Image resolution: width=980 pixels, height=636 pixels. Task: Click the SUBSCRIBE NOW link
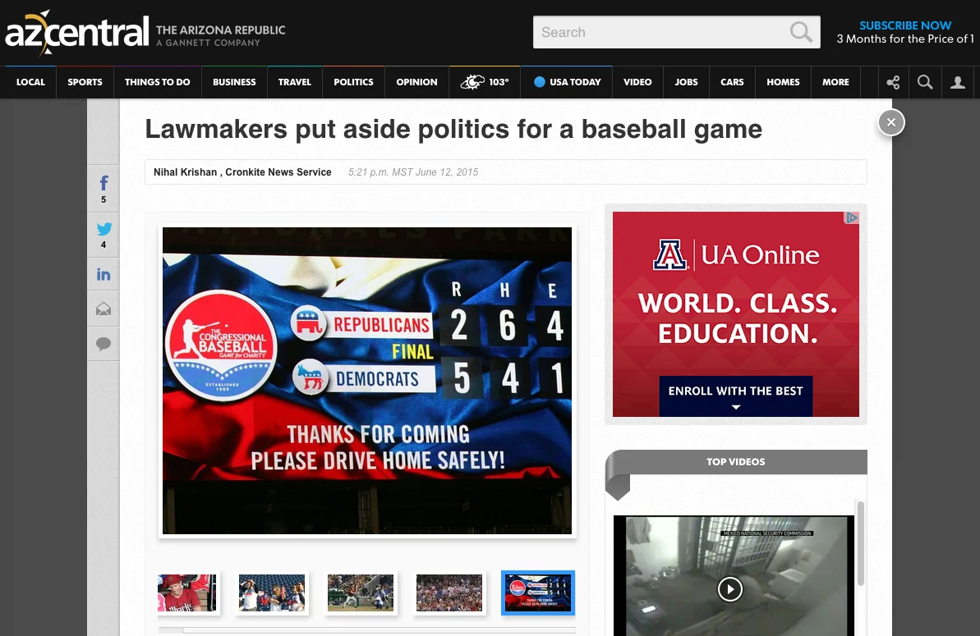click(x=905, y=25)
